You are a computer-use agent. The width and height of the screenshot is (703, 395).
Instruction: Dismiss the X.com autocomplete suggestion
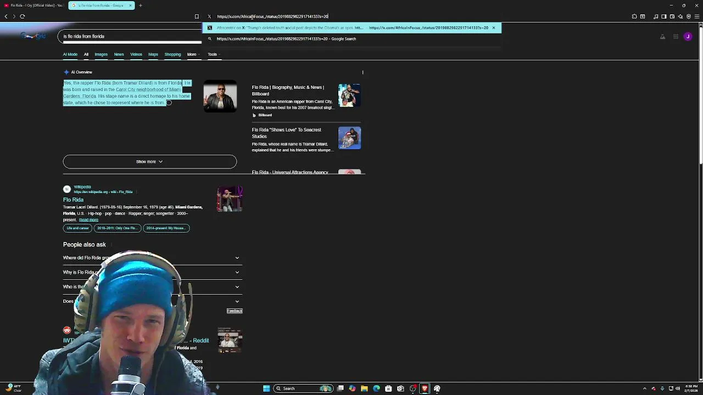(493, 27)
